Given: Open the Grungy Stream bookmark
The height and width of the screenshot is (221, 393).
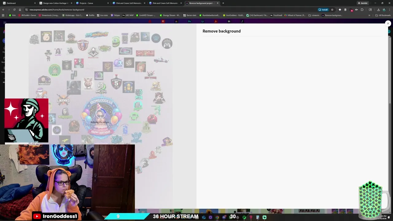Looking at the screenshot, I should pyautogui.click(x=170, y=15).
